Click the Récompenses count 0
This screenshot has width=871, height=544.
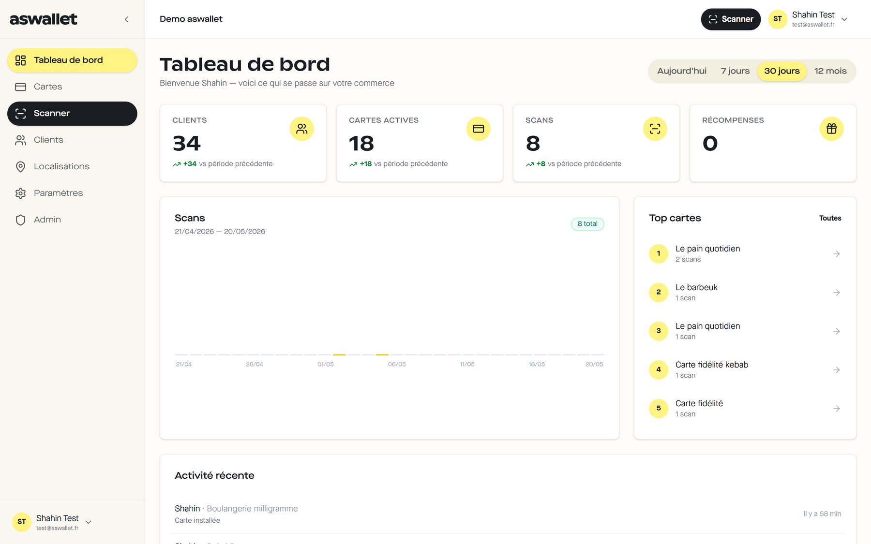pyautogui.click(x=710, y=144)
